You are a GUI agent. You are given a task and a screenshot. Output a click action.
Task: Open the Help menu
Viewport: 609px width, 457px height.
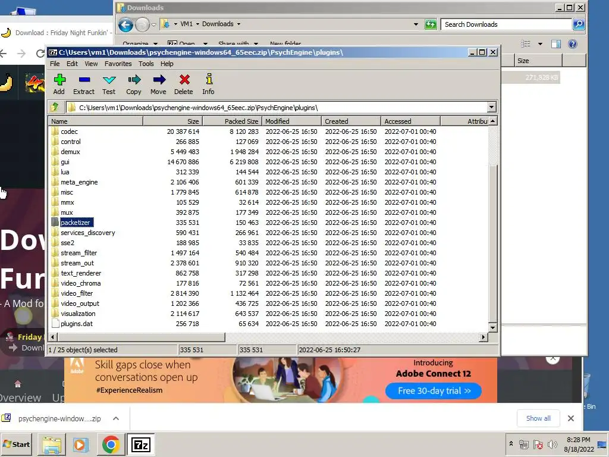point(167,64)
